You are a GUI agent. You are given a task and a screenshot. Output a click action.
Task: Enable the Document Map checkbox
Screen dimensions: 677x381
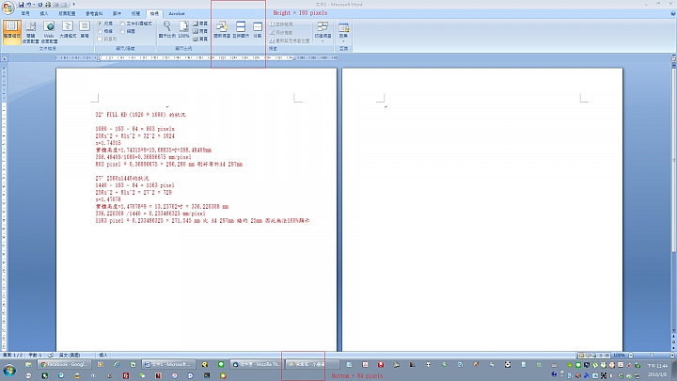coord(122,24)
